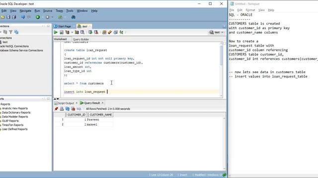Click the Save All icon

[14, 17]
